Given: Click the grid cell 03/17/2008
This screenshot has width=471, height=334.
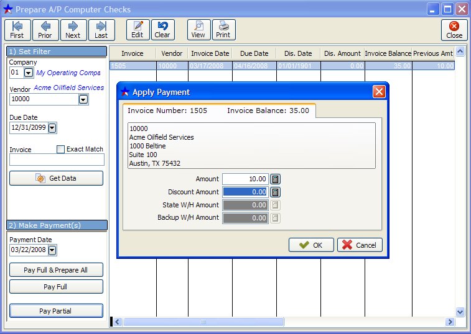Looking at the screenshot, I should 210,66.
